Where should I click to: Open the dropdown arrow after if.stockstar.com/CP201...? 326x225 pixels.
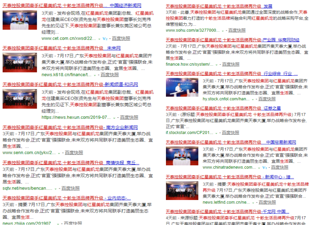click(216, 133)
